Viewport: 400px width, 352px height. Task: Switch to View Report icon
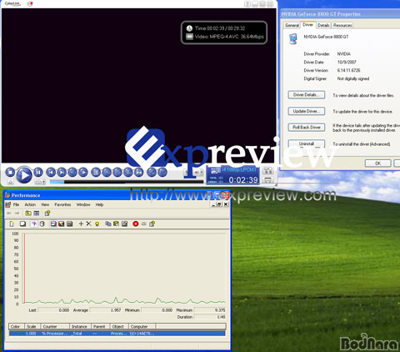coord(70,224)
